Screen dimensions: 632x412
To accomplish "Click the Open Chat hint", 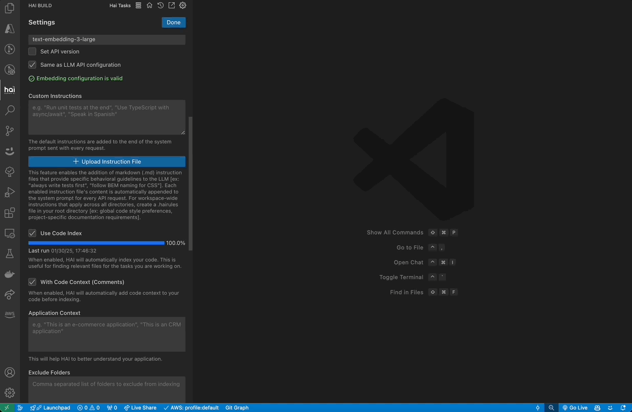I will click(424, 262).
